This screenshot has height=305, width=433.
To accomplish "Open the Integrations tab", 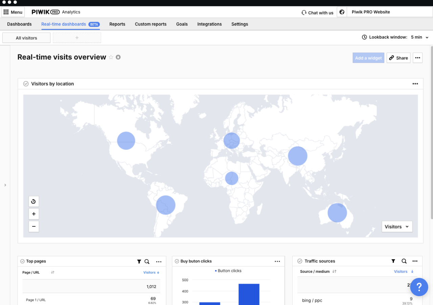I will pos(209,24).
